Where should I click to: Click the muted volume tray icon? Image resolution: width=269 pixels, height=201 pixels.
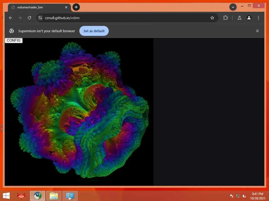(244, 196)
